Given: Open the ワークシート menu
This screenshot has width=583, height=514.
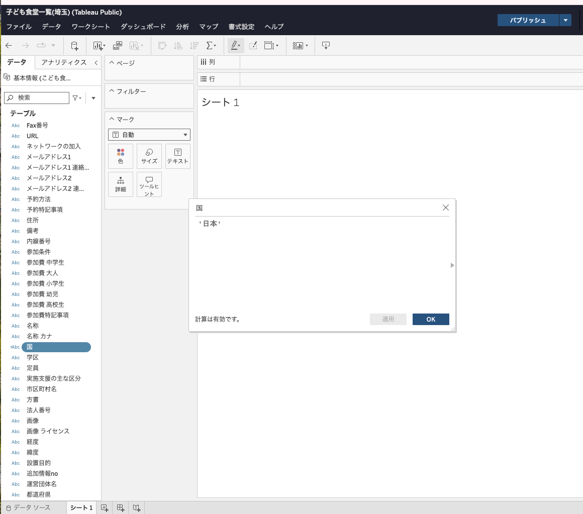Looking at the screenshot, I should click(91, 27).
